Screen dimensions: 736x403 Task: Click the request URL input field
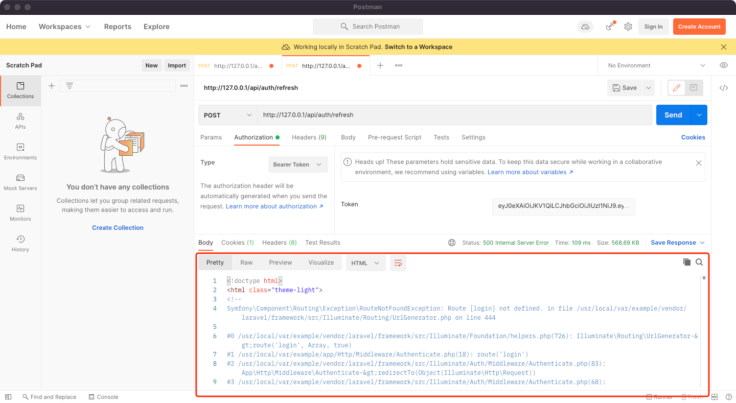point(454,115)
